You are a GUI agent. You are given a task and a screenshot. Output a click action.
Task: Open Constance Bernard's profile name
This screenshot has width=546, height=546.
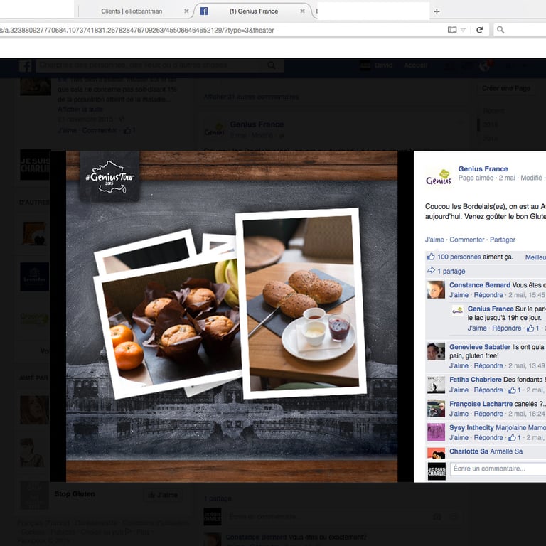point(480,285)
